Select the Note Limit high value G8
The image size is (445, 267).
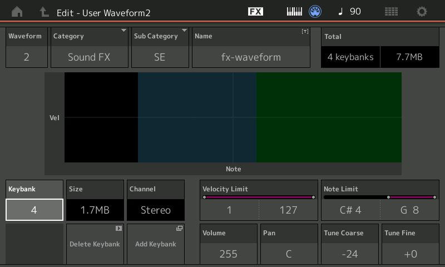409,210
